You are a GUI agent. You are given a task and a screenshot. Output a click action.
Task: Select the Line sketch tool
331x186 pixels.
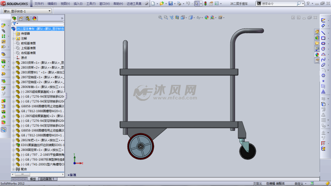point(323,33)
